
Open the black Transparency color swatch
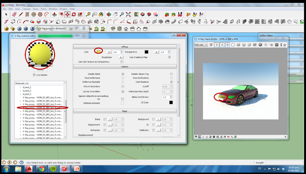146,52
